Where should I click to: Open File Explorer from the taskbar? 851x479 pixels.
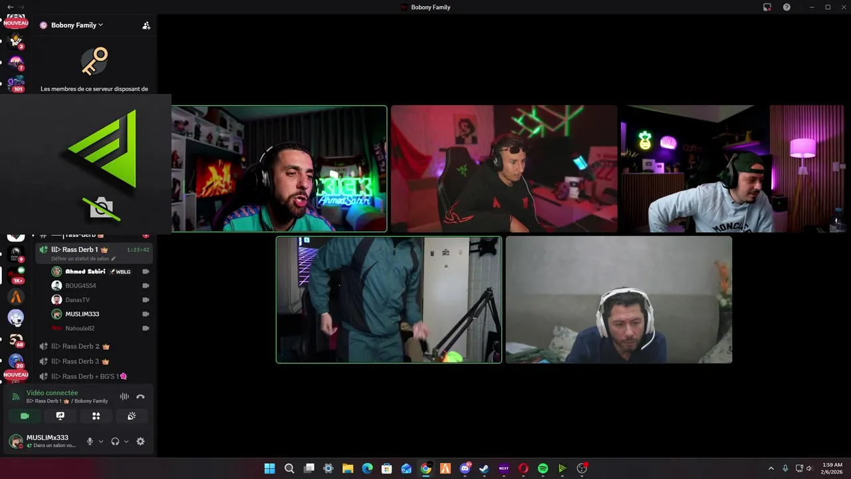pos(348,468)
